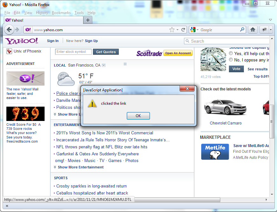Click the Sign Up link

coord(91,41)
